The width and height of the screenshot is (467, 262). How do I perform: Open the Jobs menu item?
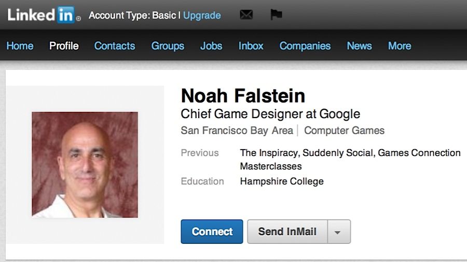211,46
